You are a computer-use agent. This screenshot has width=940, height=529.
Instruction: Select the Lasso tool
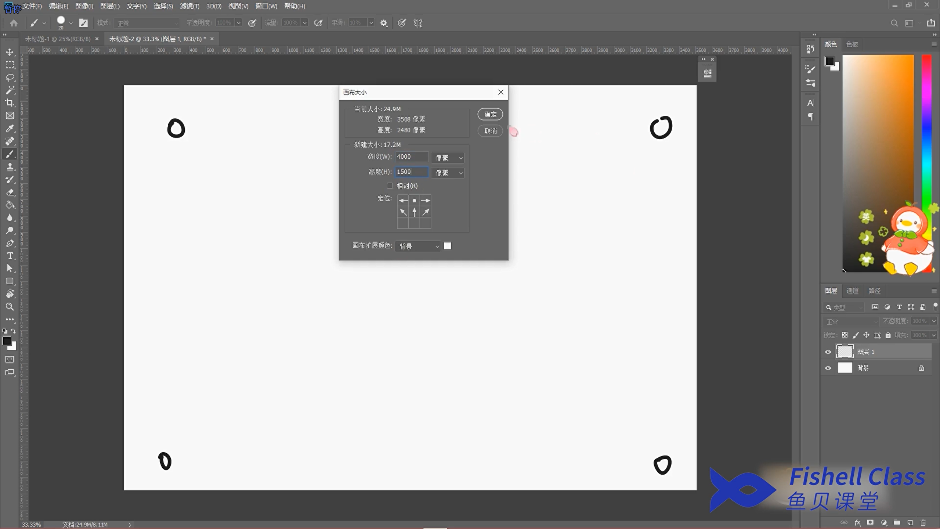tap(10, 78)
